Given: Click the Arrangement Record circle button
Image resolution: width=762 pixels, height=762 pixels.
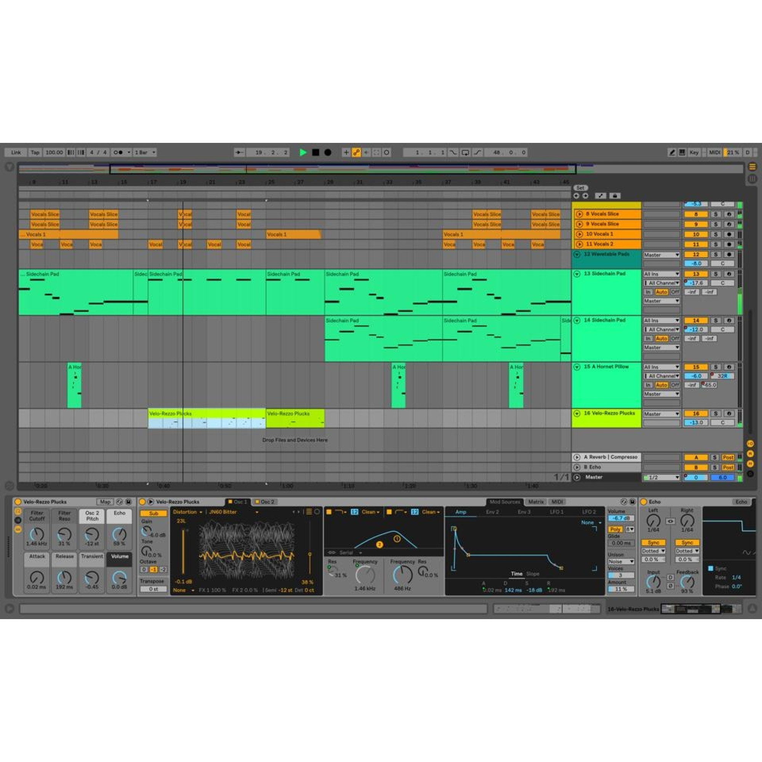Looking at the screenshot, I should coord(328,152).
